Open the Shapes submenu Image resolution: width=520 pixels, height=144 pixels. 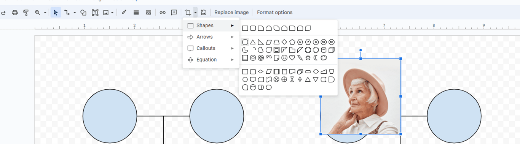point(211,25)
